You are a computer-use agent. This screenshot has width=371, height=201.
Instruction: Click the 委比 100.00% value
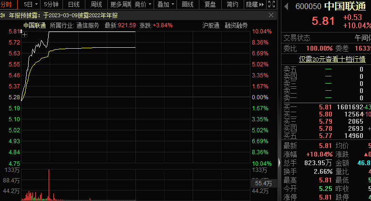tap(319, 48)
